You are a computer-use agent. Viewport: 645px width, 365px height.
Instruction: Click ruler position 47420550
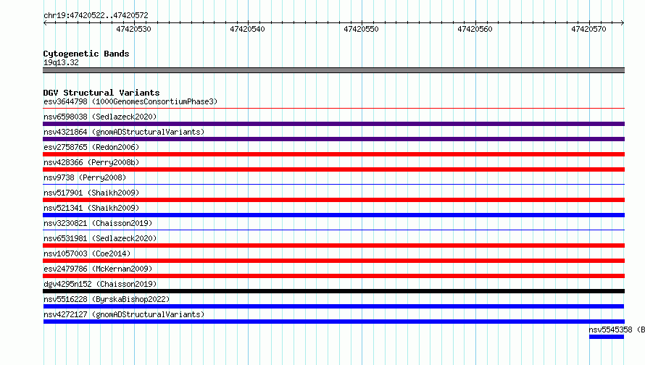[x=361, y=29]
